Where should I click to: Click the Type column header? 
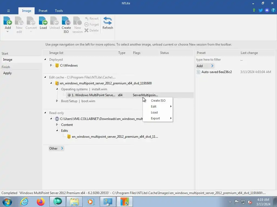[125, 53]
